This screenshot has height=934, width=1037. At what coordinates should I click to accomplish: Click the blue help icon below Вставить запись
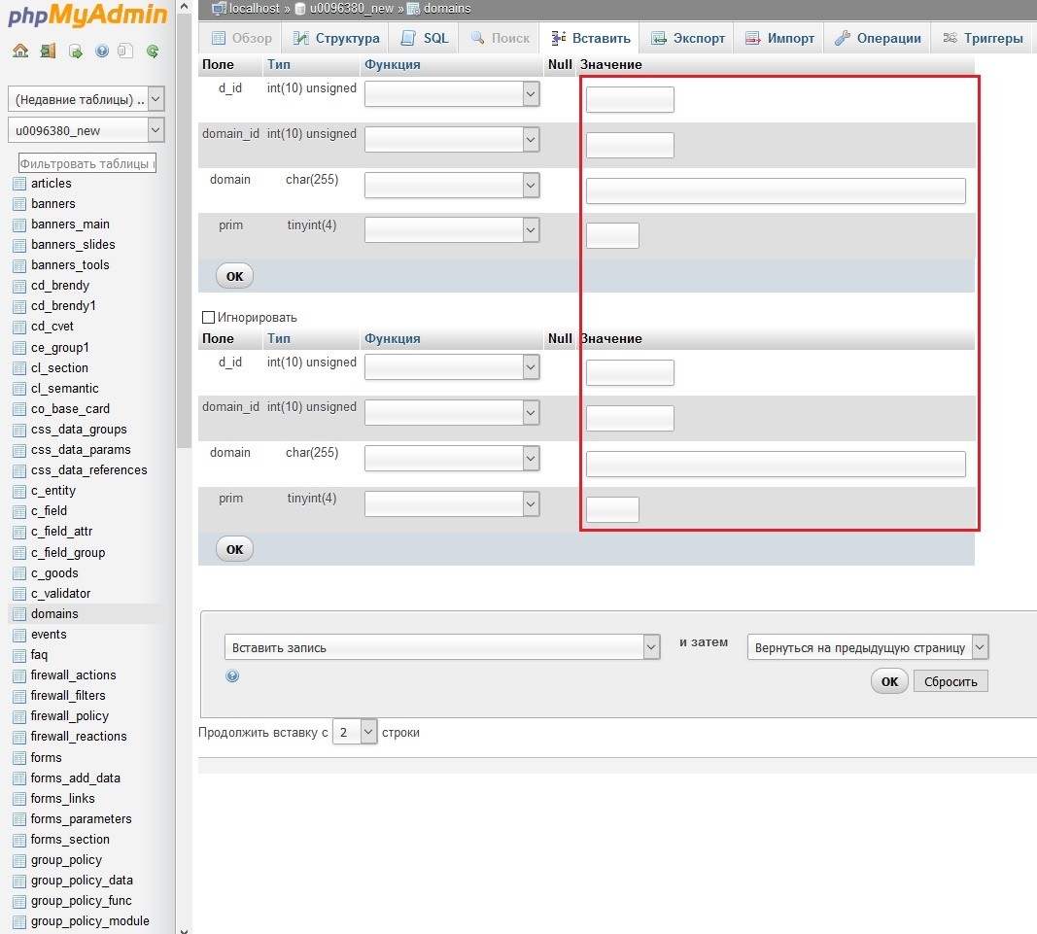[x=232, y=676]
